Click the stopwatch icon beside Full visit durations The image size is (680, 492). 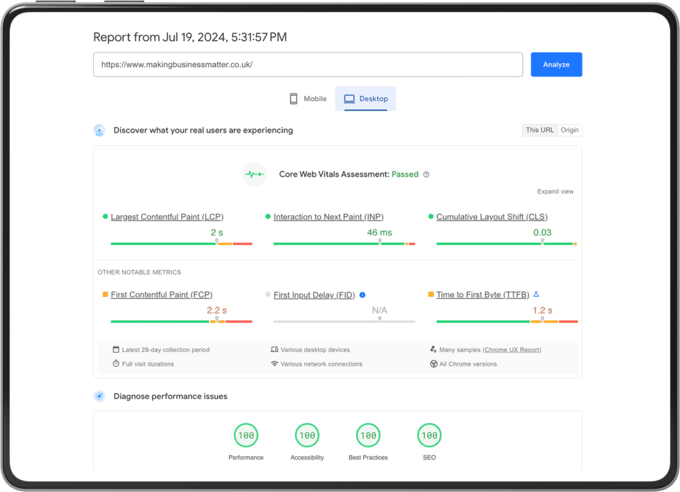(116, 364)
